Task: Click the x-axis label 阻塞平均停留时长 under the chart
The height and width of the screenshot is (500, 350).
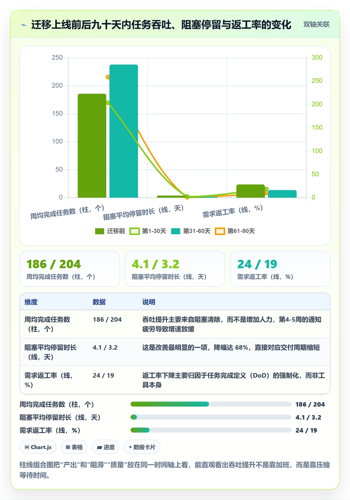Action: (143, 213)
